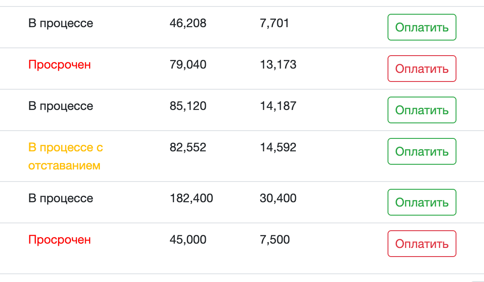Select the 14,592 value cell
This screenshot has height=282, width=484.
278,147
